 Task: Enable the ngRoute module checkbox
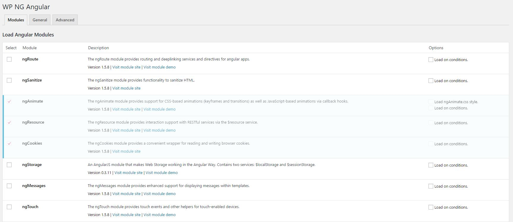(9, 59)
